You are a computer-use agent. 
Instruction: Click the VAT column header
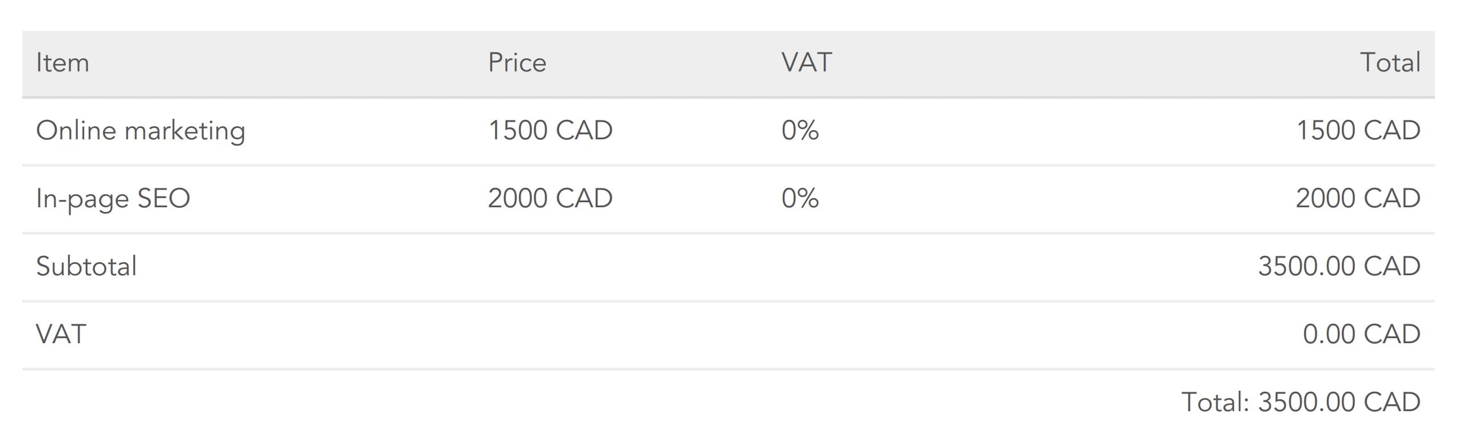(x=806, y=63)
